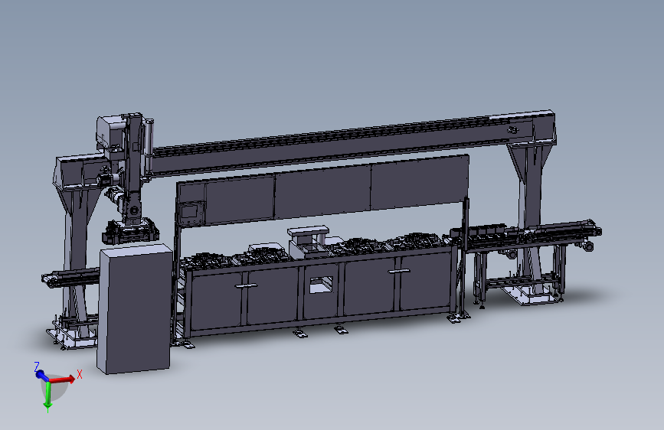This screenshot has width=664, height=430.
Task: Select the raised press fixture above the center of the worktable
Action: click(309, 240)
